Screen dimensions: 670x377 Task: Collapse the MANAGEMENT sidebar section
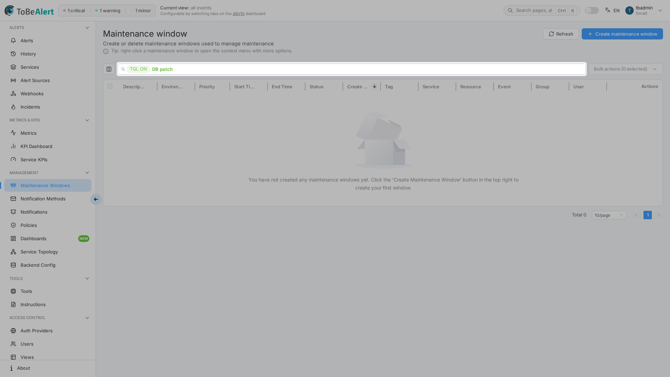[87, 173]
